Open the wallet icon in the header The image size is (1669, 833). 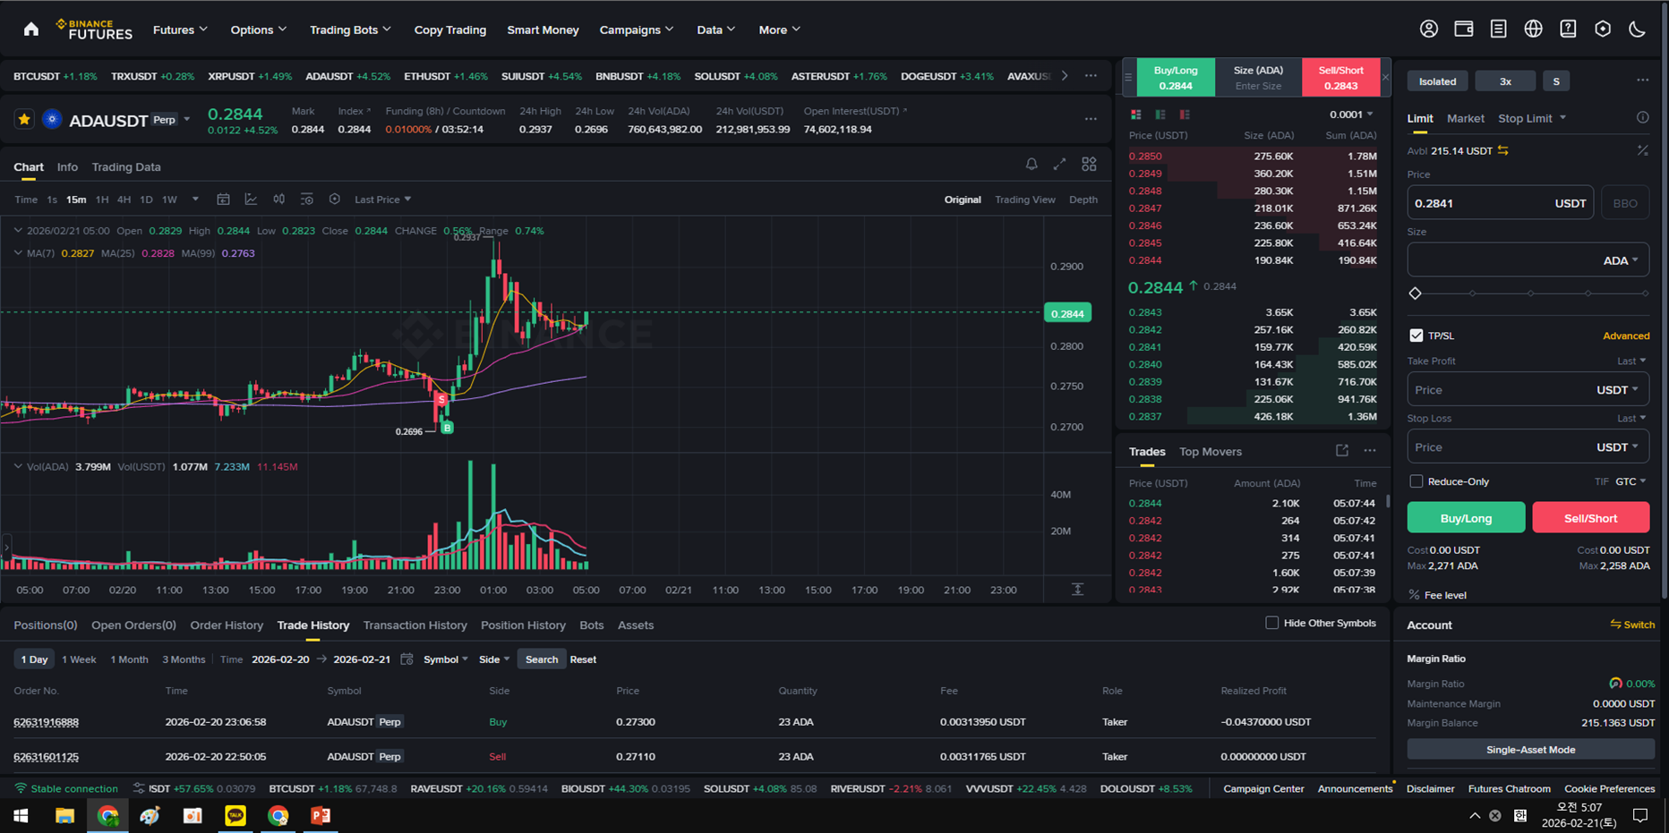click(x=1464, y=30)
